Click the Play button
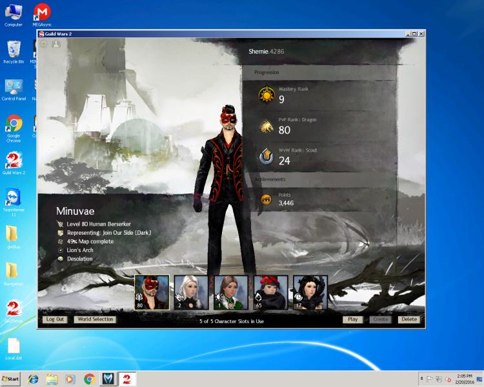 (353, 319)
